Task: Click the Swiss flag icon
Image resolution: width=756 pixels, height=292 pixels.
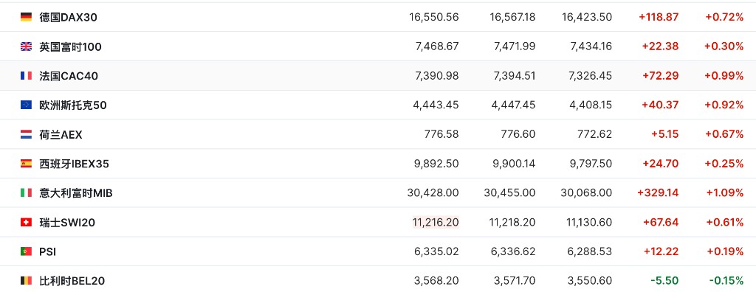Action: (x=26, y=222)
